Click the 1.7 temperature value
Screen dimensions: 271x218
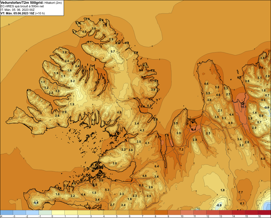(43, 82)
